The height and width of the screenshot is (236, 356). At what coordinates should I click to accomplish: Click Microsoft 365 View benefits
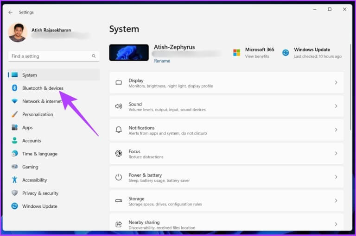tap(257, 56)
